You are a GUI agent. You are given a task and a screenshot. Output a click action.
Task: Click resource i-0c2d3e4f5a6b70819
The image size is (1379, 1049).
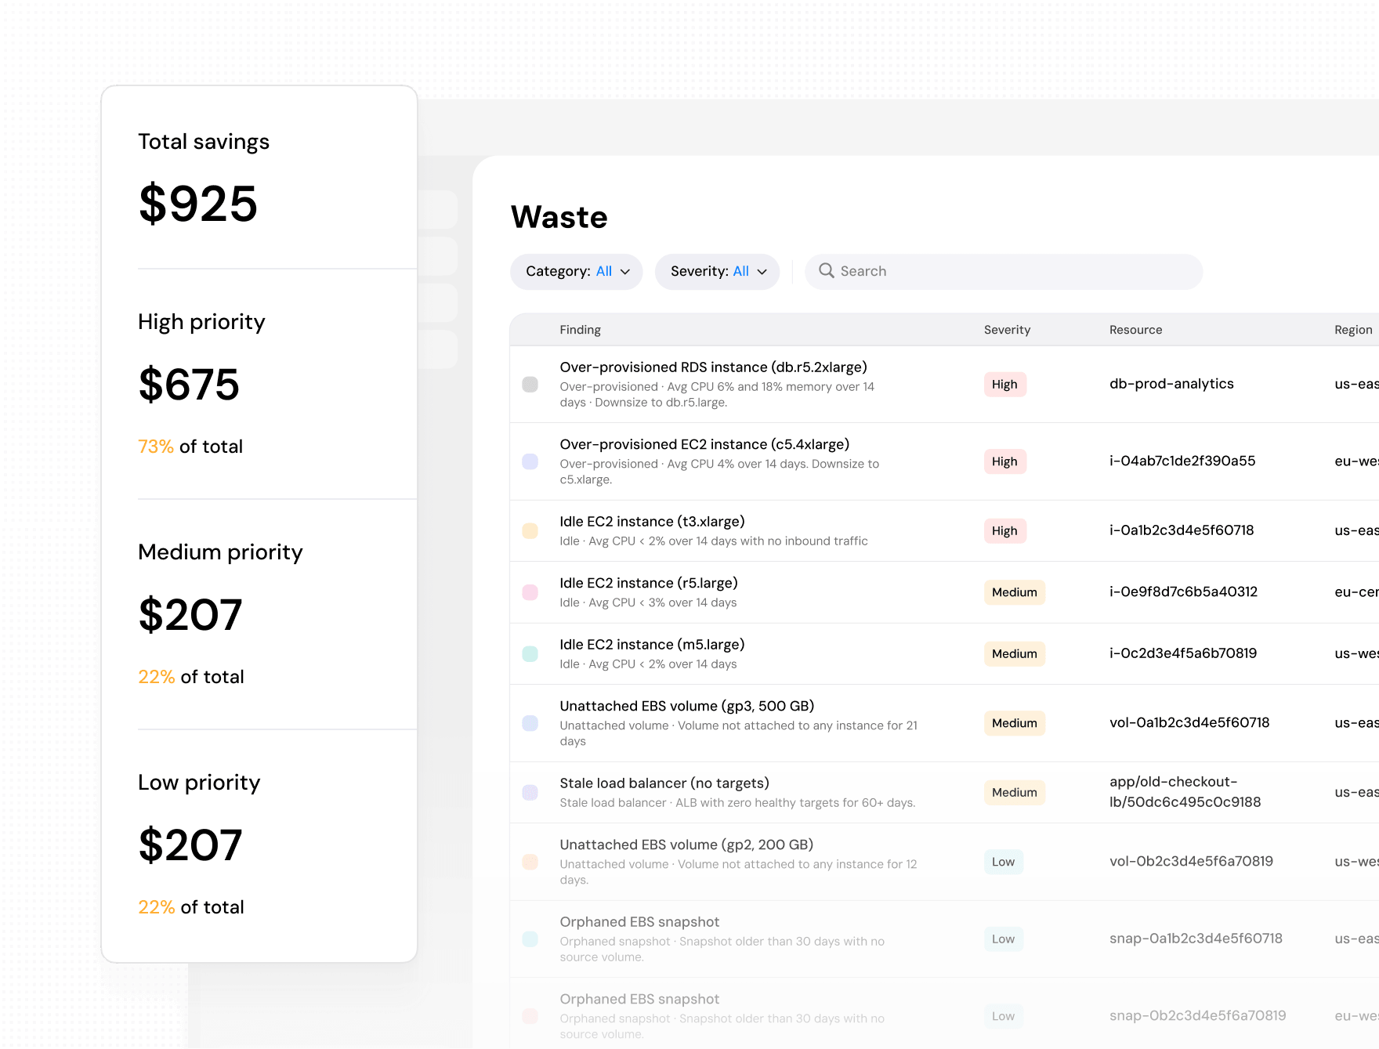point(1183,653)
